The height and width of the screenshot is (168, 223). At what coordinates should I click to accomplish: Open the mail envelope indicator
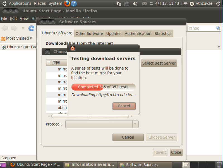click(145, 4)
